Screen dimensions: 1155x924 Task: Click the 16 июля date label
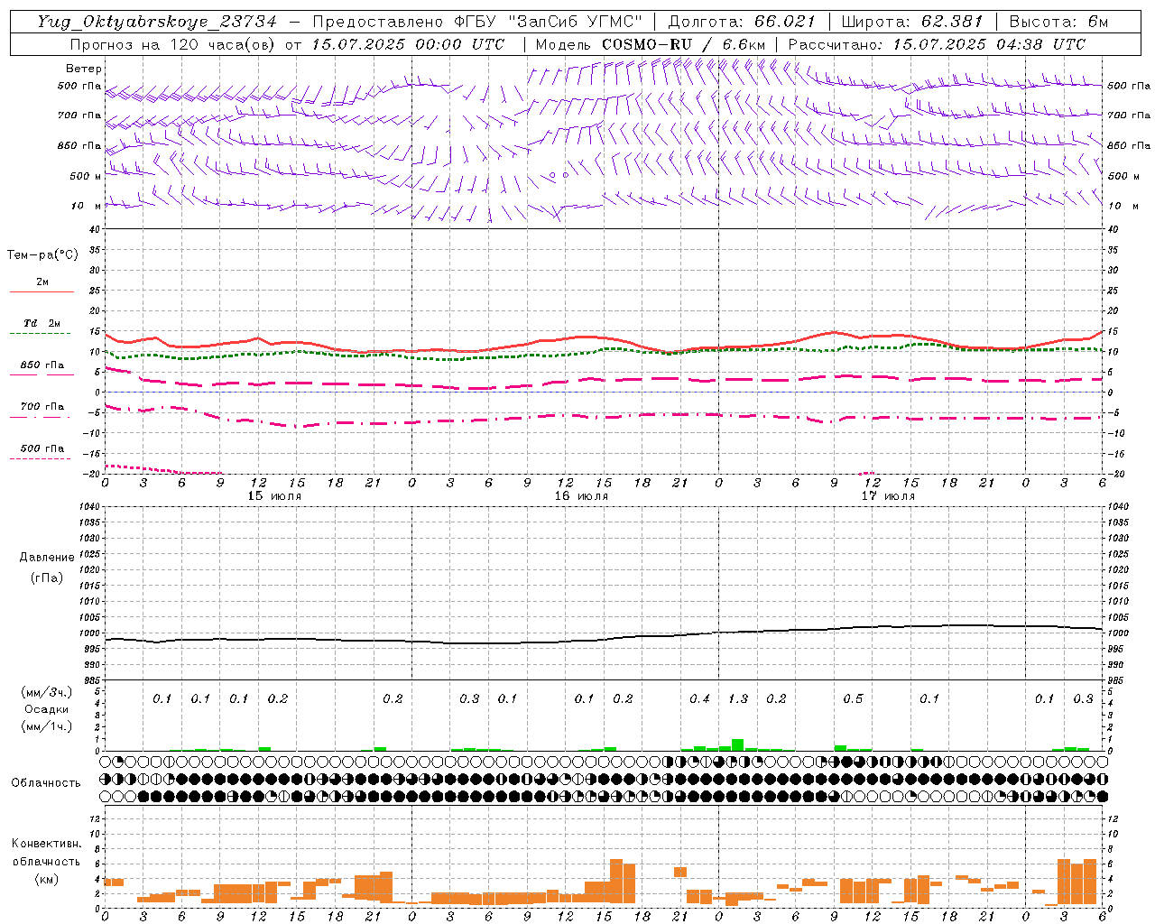[581, 496]
